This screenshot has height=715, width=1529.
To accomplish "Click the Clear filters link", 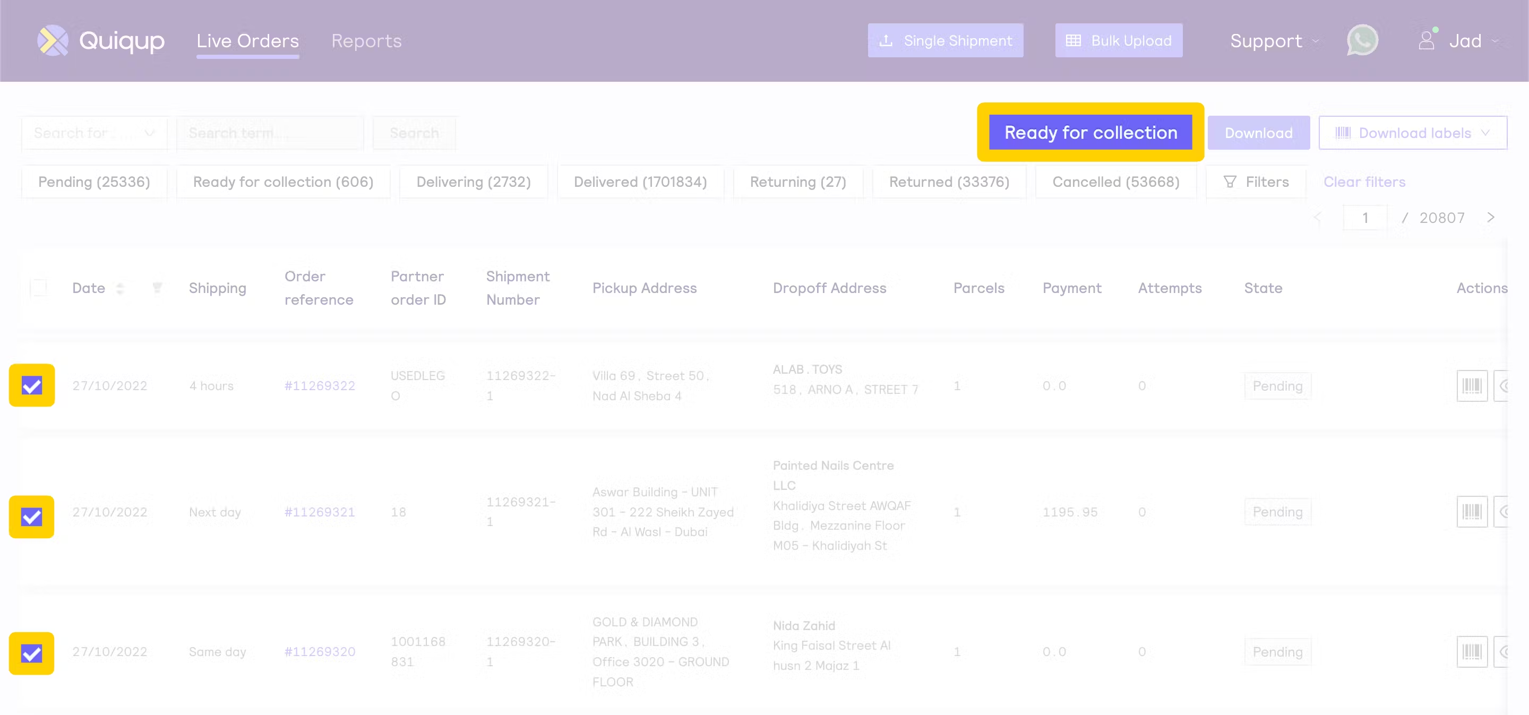I will 1364,182.
